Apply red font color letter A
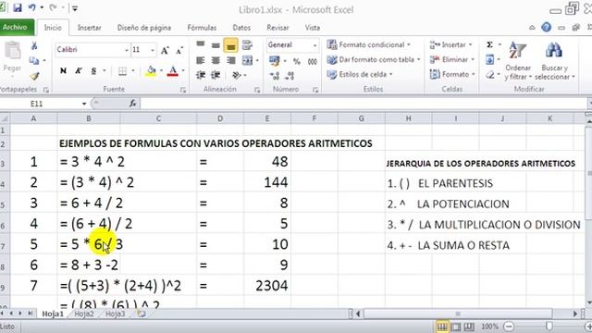Image resolution: width=592 pixels, height=333 pixels. pos(173,71)
